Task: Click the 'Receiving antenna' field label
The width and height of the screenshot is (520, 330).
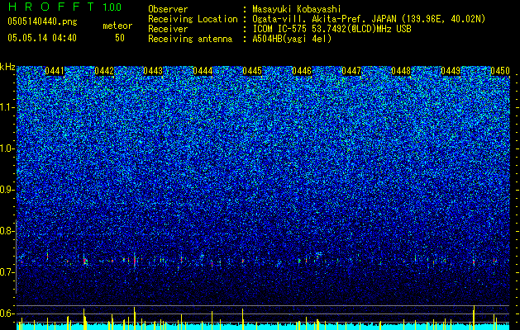Action: (x=190, y=39)
